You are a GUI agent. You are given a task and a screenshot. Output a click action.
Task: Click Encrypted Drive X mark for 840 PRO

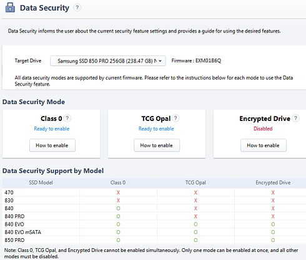(273, 216)
